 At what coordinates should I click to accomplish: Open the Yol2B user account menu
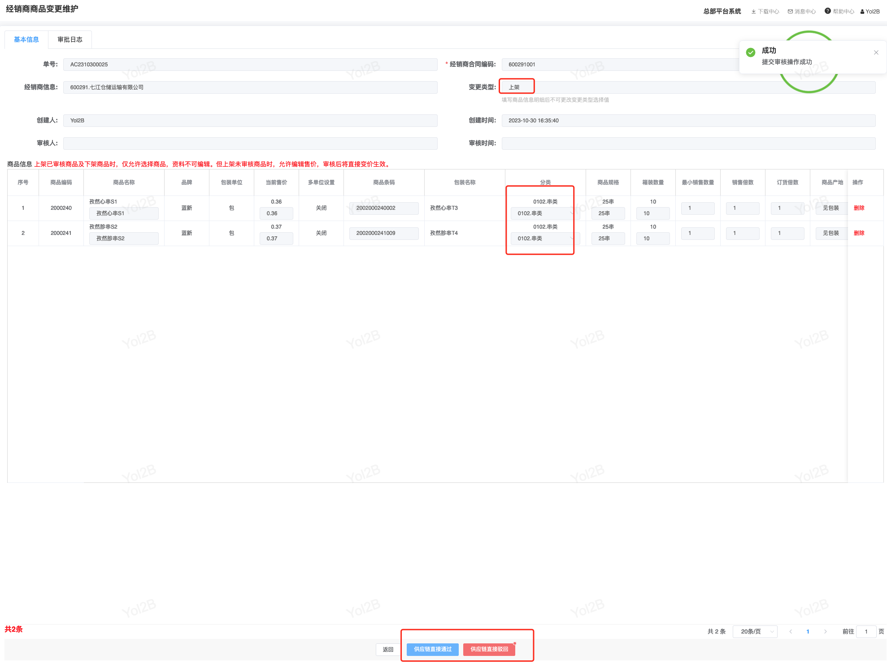pos(870,12)
